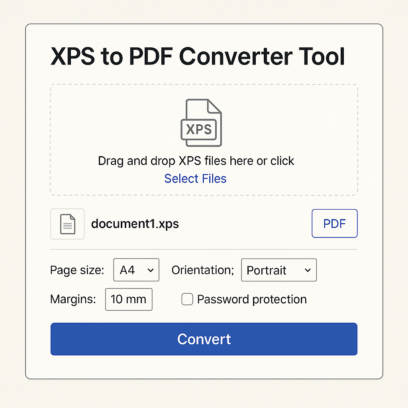Click the A4 dropdown chevron arrow

pyautogui.click(x=151, y=270)
